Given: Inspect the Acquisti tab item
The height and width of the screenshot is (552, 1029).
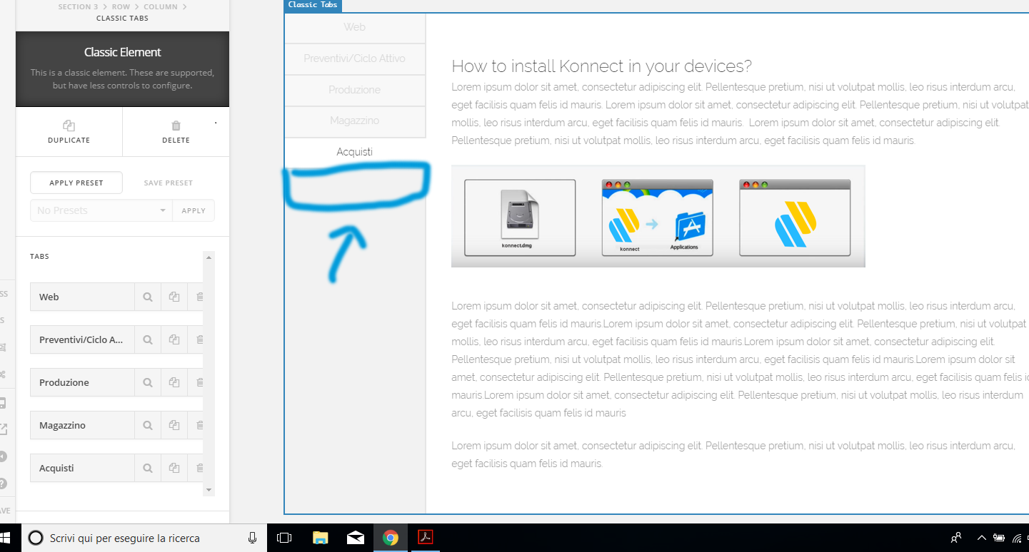Looking at the screenshot, I should 148,468.
